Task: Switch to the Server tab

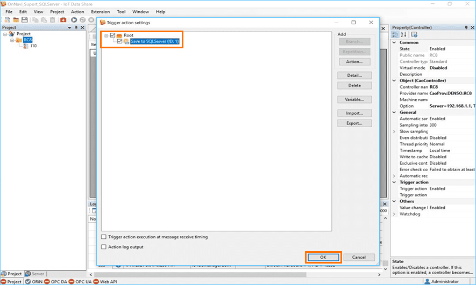Action: click(x=35, y=274)
